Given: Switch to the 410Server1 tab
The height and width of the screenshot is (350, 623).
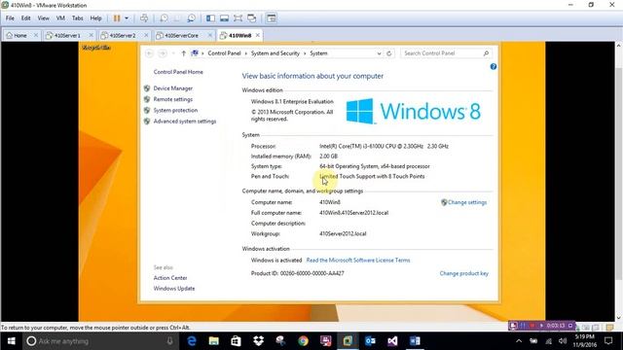Looking at the screenshot, I should click(67, 35).
